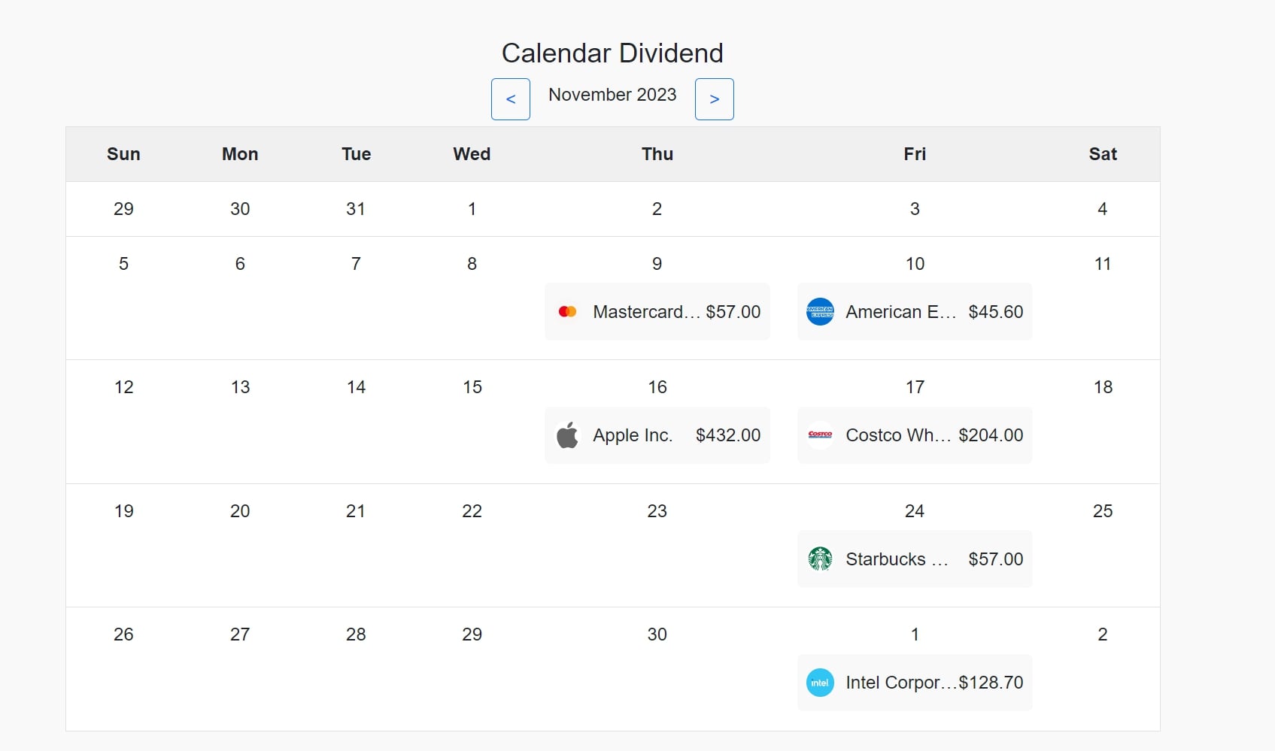The width and height of the screenshot is (1275, 751).
Task: Click the Thu column header
Action: (657, 154)
